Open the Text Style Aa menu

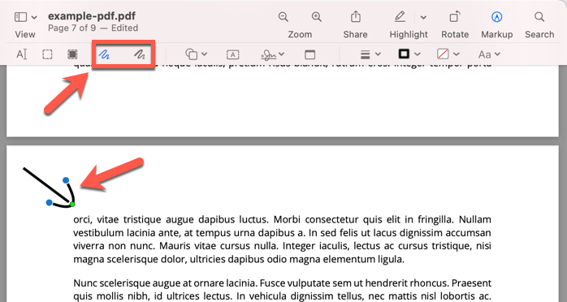click(489, 54)
